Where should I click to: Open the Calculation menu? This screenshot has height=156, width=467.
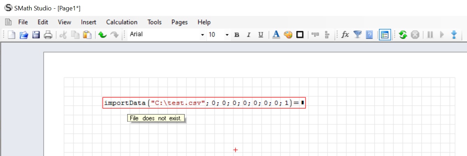pos(122,22)
